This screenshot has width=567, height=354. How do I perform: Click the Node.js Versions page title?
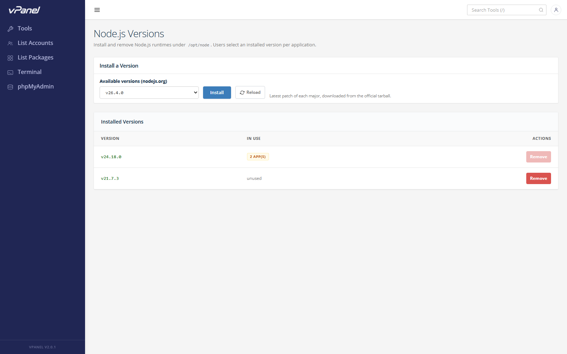(129, 34)
